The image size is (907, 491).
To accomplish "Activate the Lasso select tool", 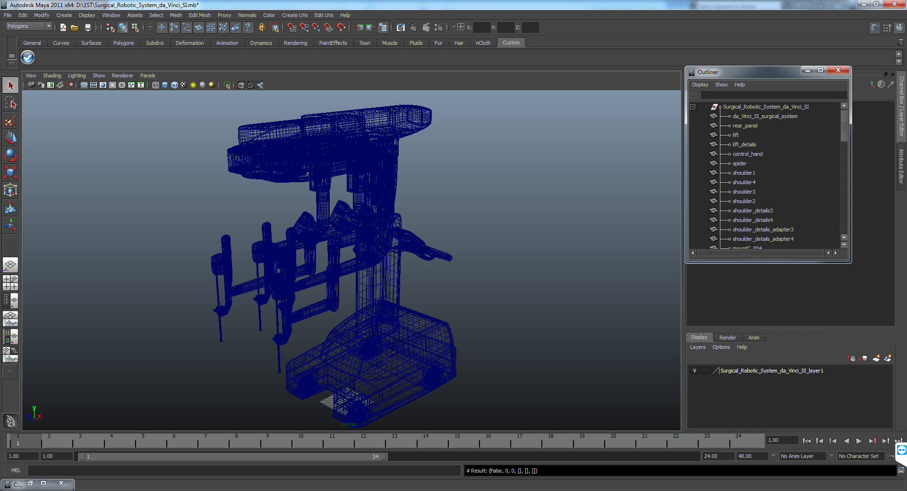I will [10, 103].
